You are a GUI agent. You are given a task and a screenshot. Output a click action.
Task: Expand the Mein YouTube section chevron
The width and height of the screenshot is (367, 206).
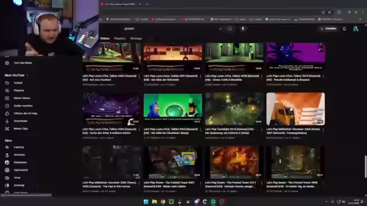point(28,75)
